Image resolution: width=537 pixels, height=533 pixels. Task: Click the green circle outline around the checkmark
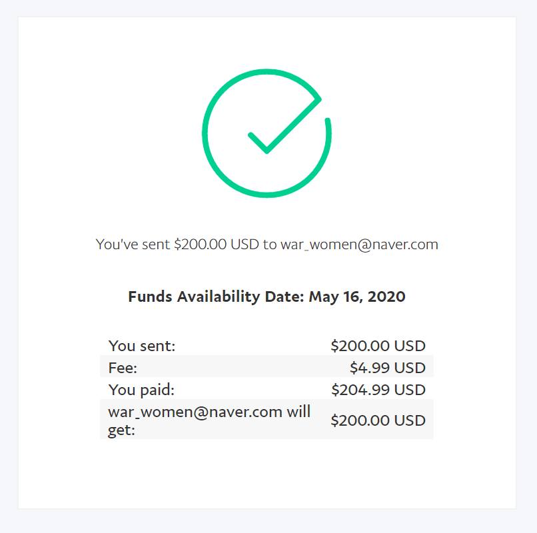[205, 133]
